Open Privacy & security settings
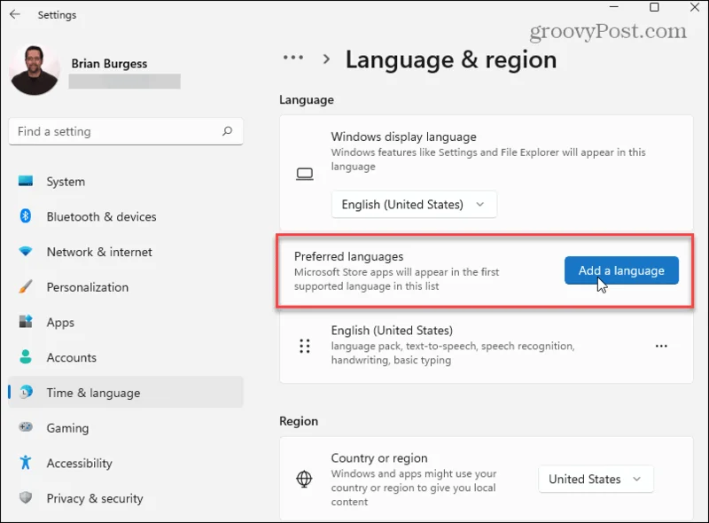 point(125,498)
